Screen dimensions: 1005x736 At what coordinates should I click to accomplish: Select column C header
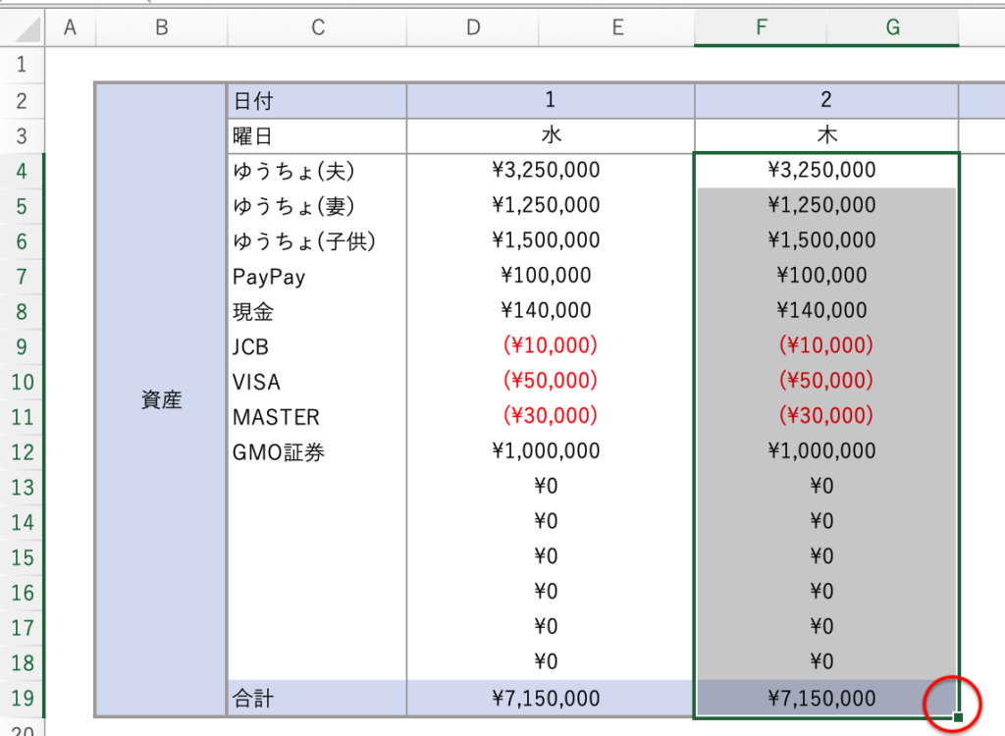click(x=317, y=28)
